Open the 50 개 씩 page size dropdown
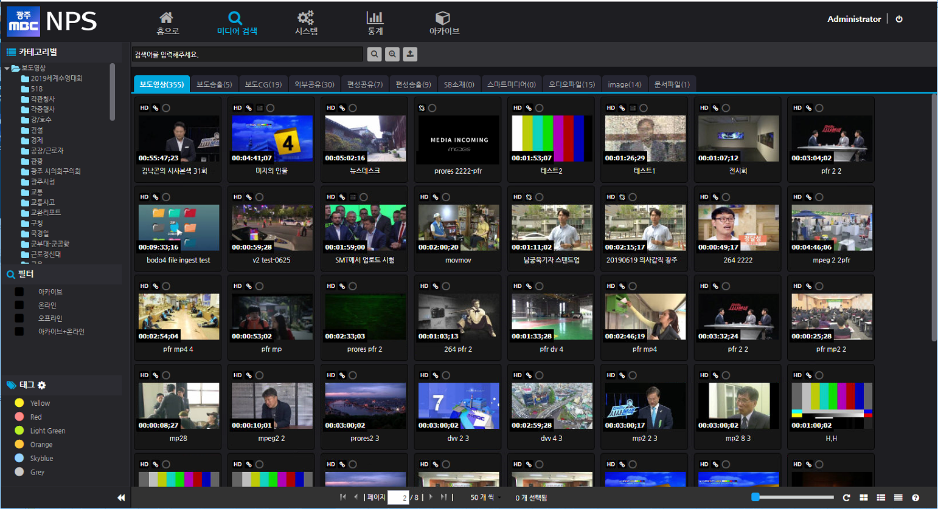Viewport: 938px width, 509px height. click(485, 497)
